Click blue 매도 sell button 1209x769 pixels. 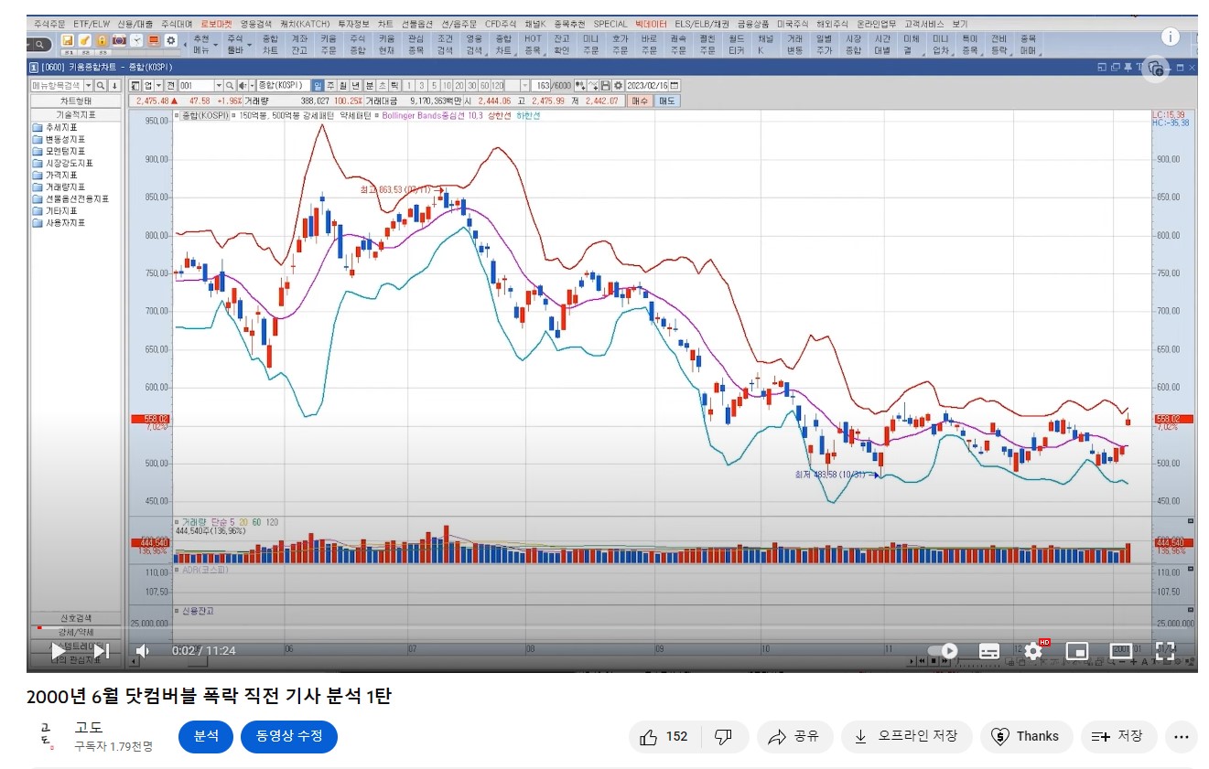click(x=667, y=101)
